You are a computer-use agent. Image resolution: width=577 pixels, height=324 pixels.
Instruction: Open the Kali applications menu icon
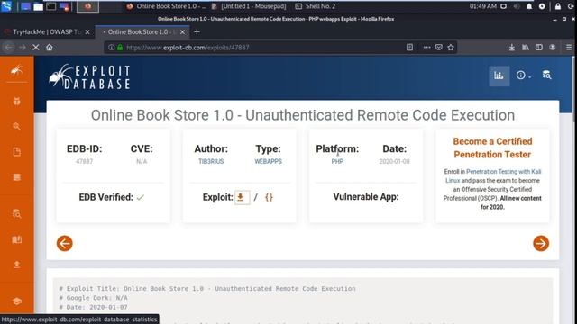[x=6, y=6]
